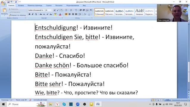Save the document from Quick Access toolbar

coord(8,2)
